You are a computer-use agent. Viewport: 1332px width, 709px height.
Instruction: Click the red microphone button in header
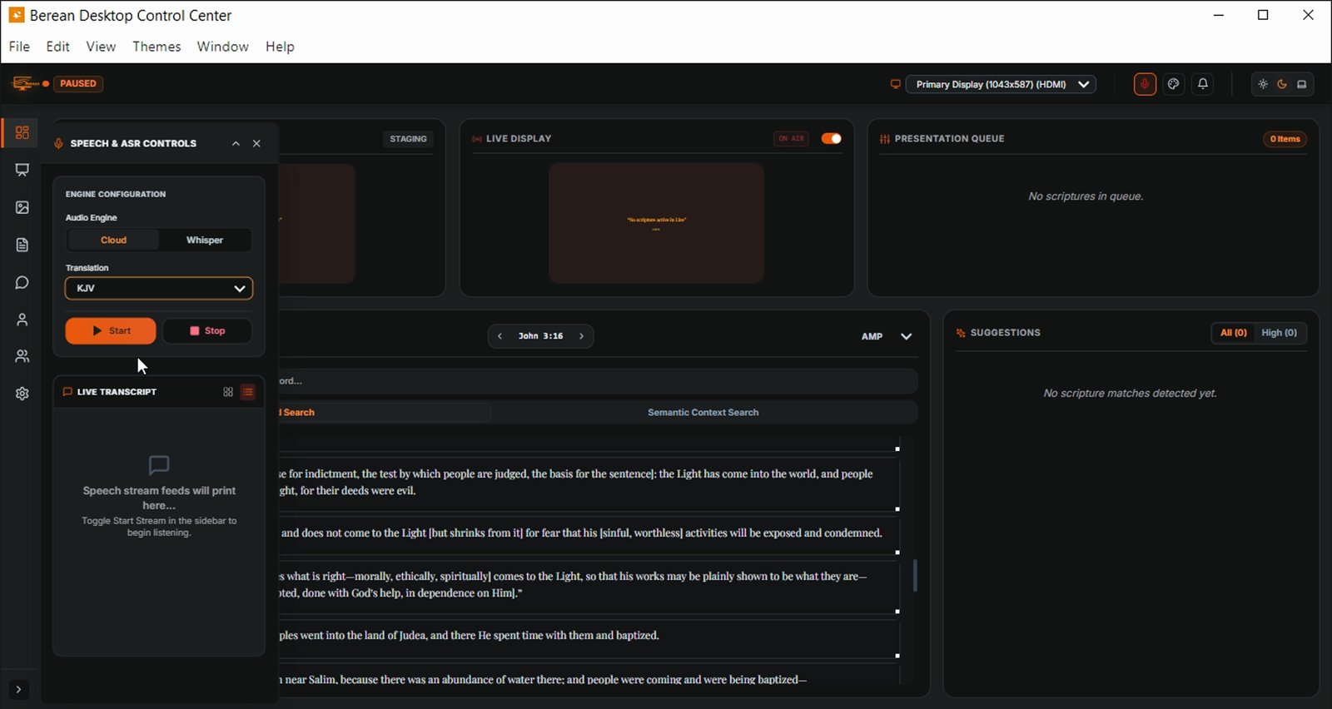[1145, 84]
